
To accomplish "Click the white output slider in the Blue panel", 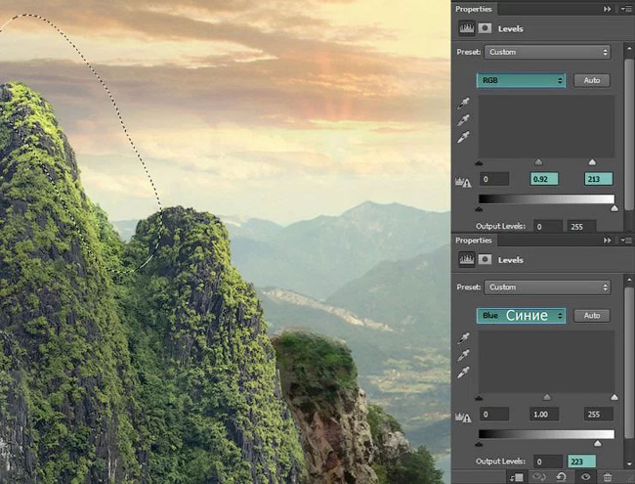I will click(597, 444).
